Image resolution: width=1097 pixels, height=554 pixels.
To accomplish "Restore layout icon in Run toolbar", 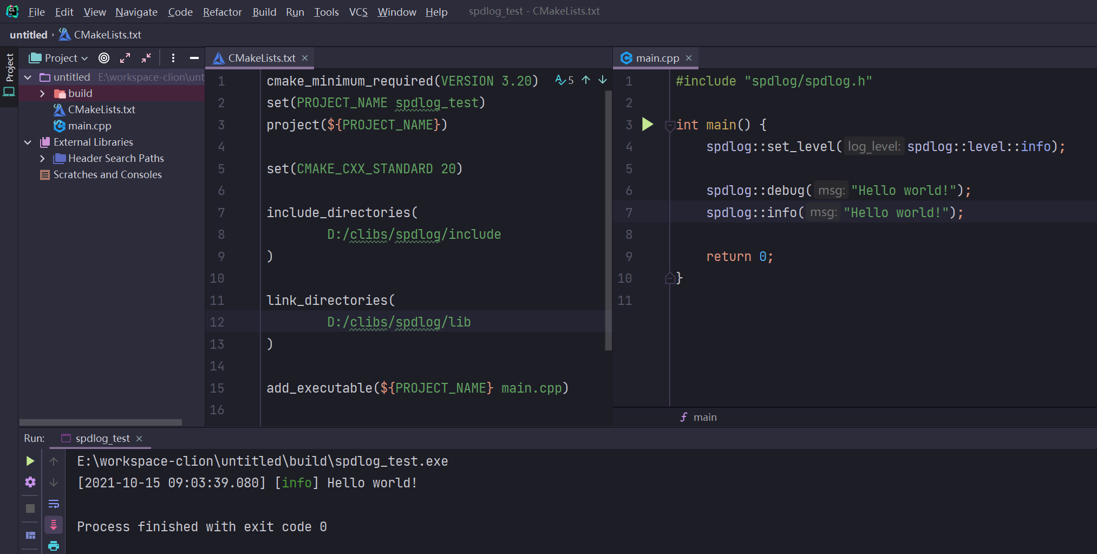I will coord(30,535).
